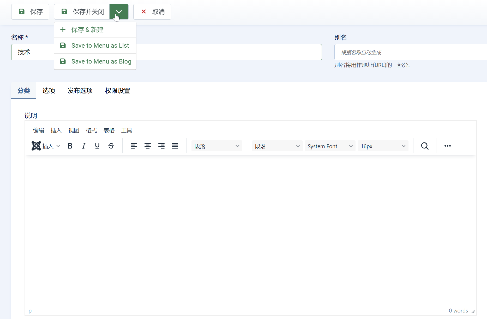The image size is (487, 319).
Task: Click the 别名 alias input field
Action: [410, 52]
